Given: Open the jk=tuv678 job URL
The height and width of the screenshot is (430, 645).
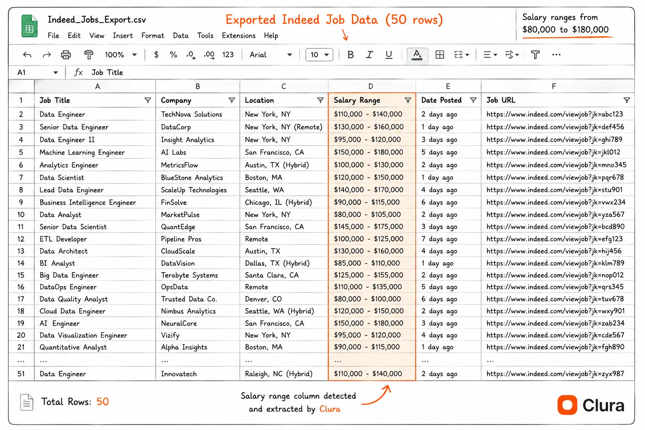Looking at the screenshot, I should coord(555,299).
